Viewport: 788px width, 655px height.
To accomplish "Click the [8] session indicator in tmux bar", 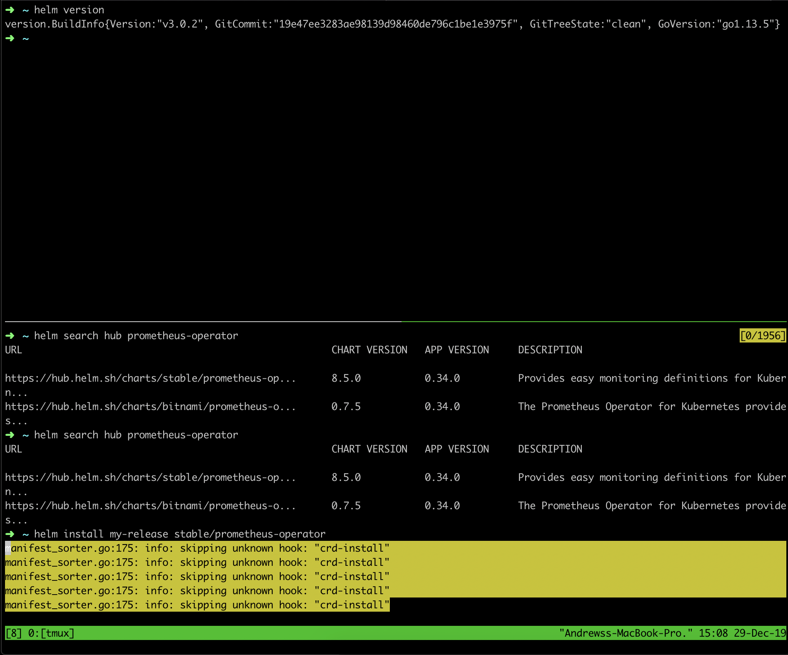I will click(14, 633).
